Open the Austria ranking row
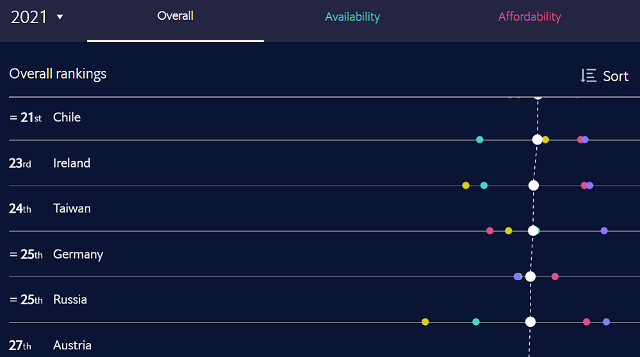The image size is (640, 357). (x=72, y=345)
